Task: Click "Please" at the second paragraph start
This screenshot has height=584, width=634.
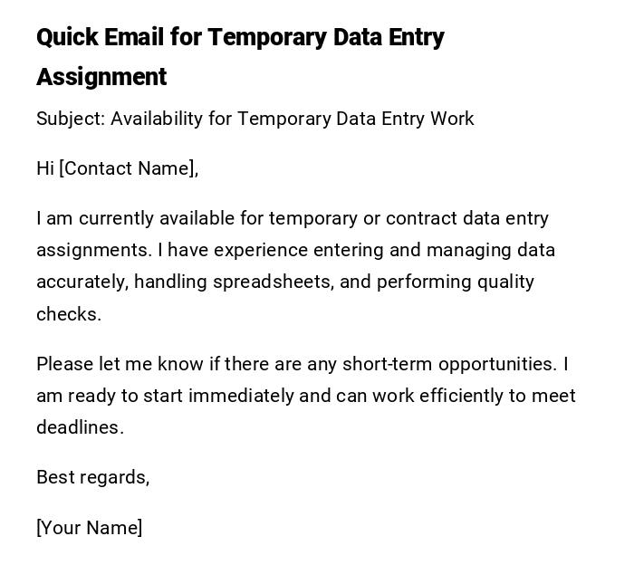Action: (64, 364)
